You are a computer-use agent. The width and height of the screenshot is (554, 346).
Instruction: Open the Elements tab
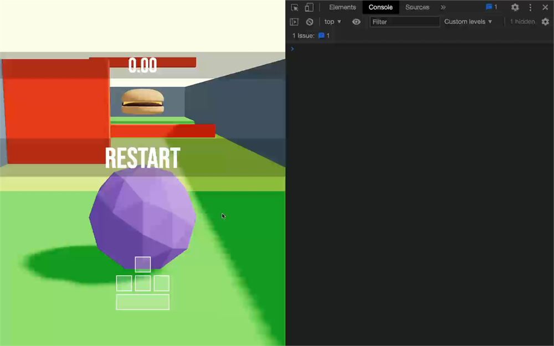pyautogui.click(x=342, y=7)
